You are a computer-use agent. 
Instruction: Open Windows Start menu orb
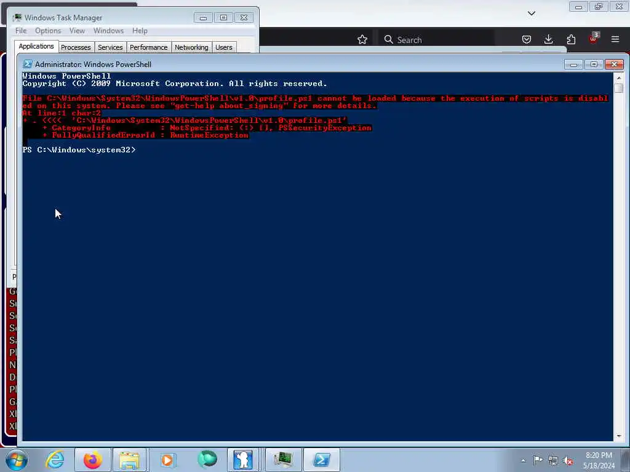[17, 460]
